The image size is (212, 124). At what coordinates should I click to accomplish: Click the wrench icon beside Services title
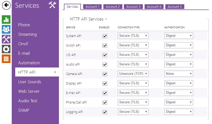52,5
